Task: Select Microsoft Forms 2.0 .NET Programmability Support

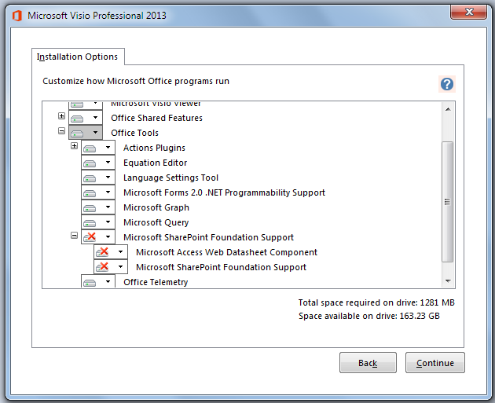Action: [x=224, y=192]
